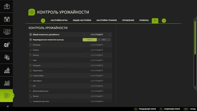Click the corn icon in Кукуруза row
The image size is (197, 111).
pos(31,66)
